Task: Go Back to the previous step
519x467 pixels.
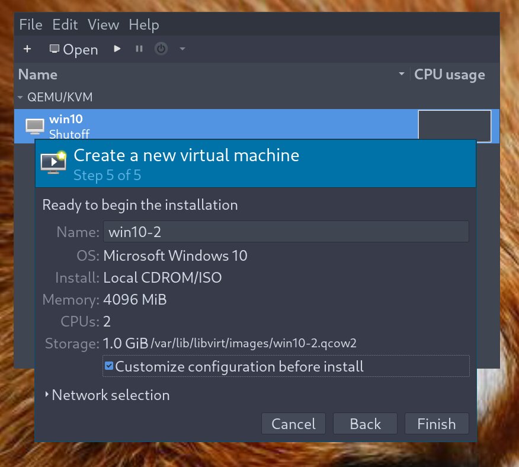Action: pos(365,424)
